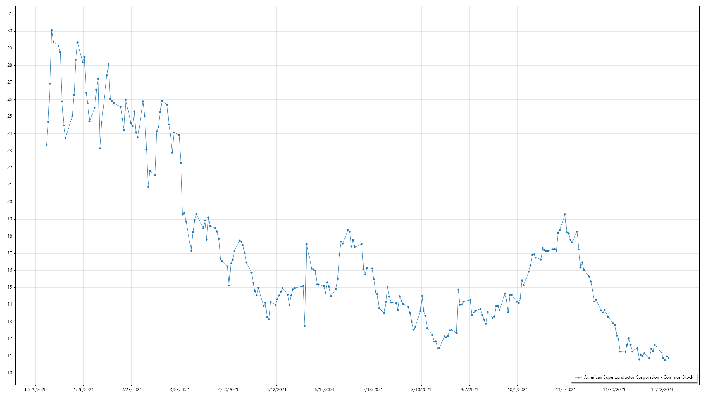Click the 8/10/2021 x-axis date label
Viewport: 705px width, 396px height.
(421, 390)
